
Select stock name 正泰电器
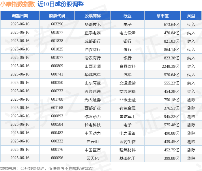click(x=93, y=33)
